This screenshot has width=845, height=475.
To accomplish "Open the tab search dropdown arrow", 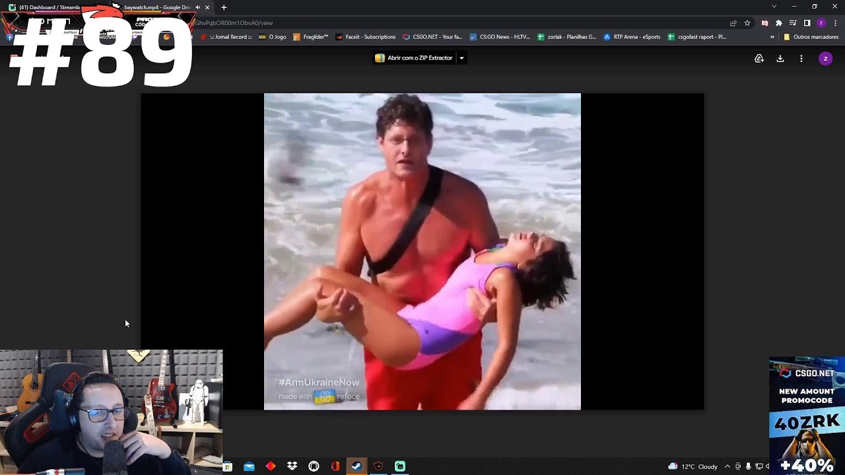I will point(774,7).
